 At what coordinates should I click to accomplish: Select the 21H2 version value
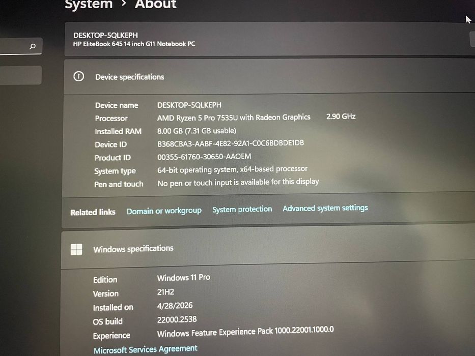[165, 292]
